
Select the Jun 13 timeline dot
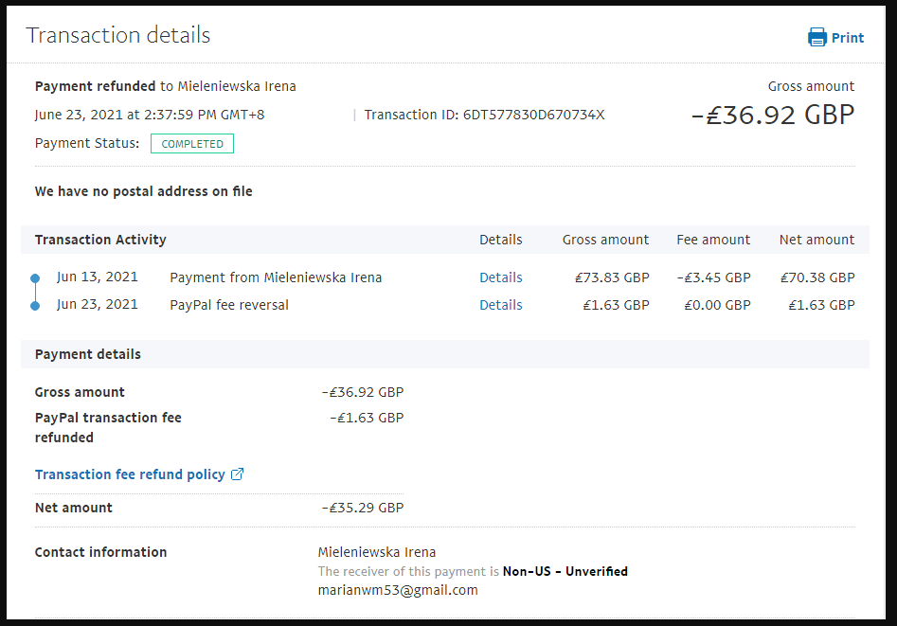tap(35, 278)
